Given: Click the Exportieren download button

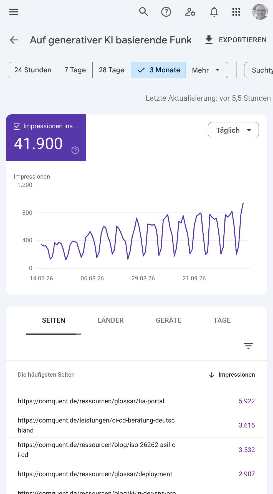Looking at the screenshot, I should (236, 40).
